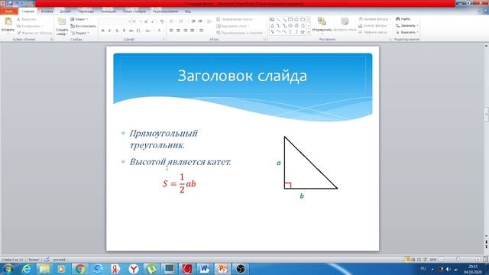Select the isosceles triangle shape in gallery

pyautogui.click(x=272, y=26)
